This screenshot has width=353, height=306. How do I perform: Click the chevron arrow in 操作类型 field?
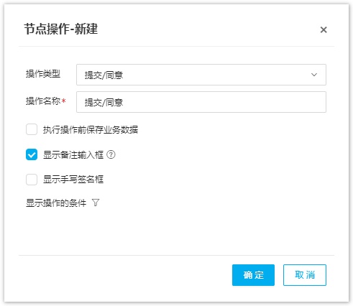(x=314, y=75)
